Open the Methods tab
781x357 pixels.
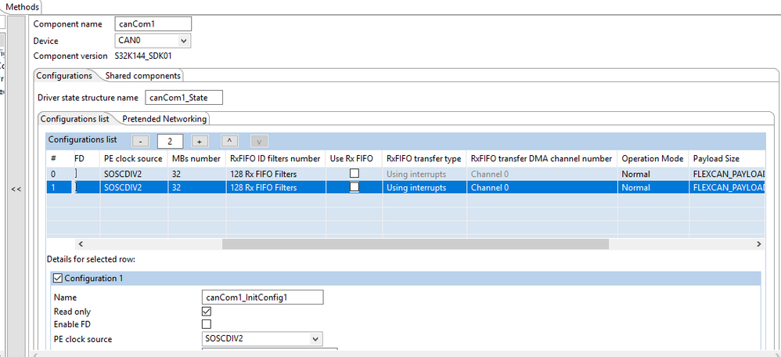[x=21, y=7]
